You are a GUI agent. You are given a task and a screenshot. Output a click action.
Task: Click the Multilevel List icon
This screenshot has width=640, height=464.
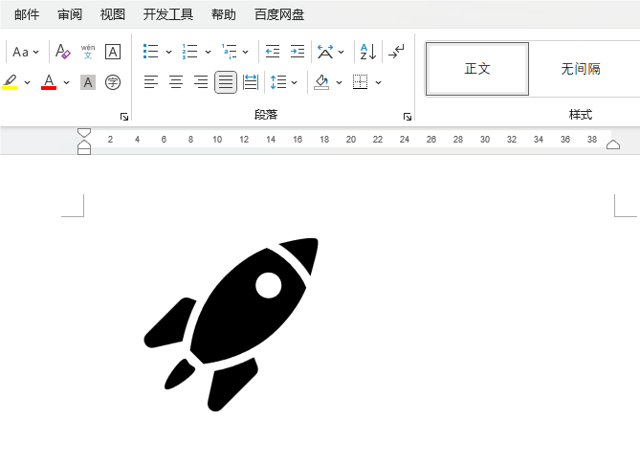(x=229, y=52)
